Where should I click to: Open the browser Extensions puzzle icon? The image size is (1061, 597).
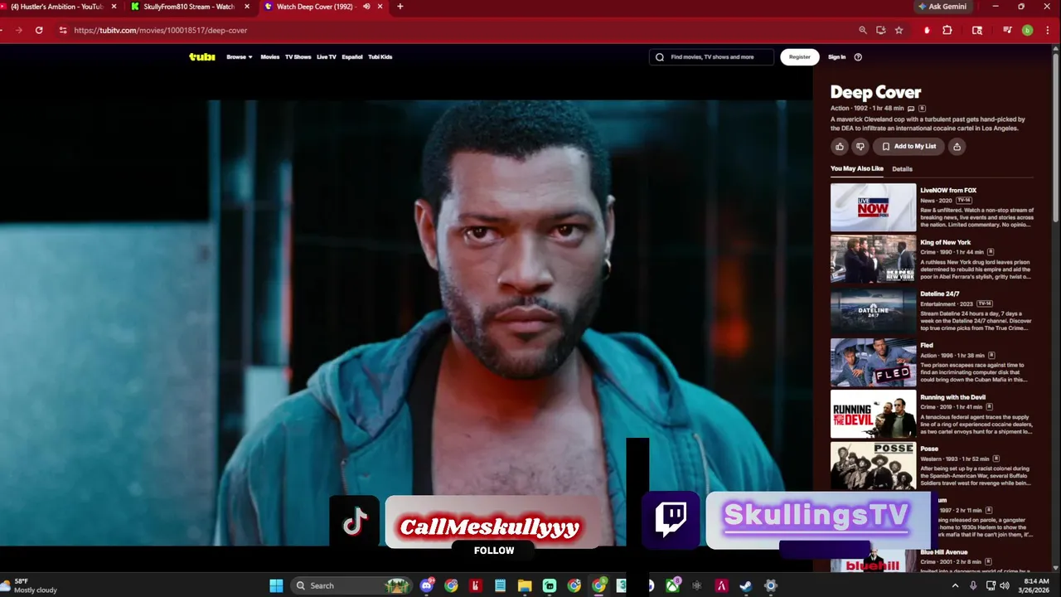click(x=947, y=30)
